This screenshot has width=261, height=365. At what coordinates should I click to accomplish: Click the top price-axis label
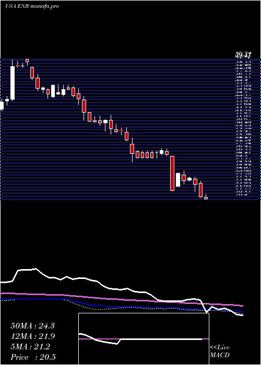[243, 55]
